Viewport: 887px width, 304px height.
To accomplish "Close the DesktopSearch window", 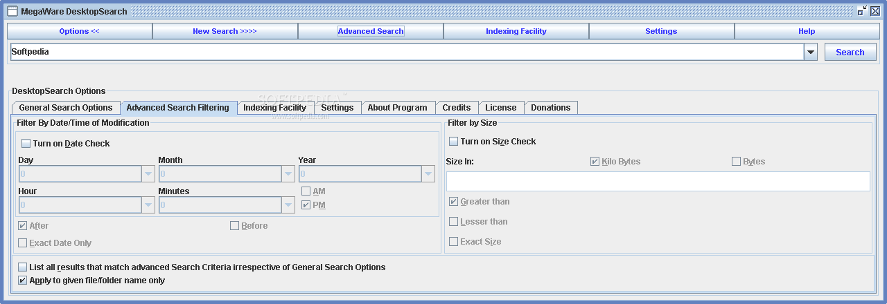I will [875, 11].
